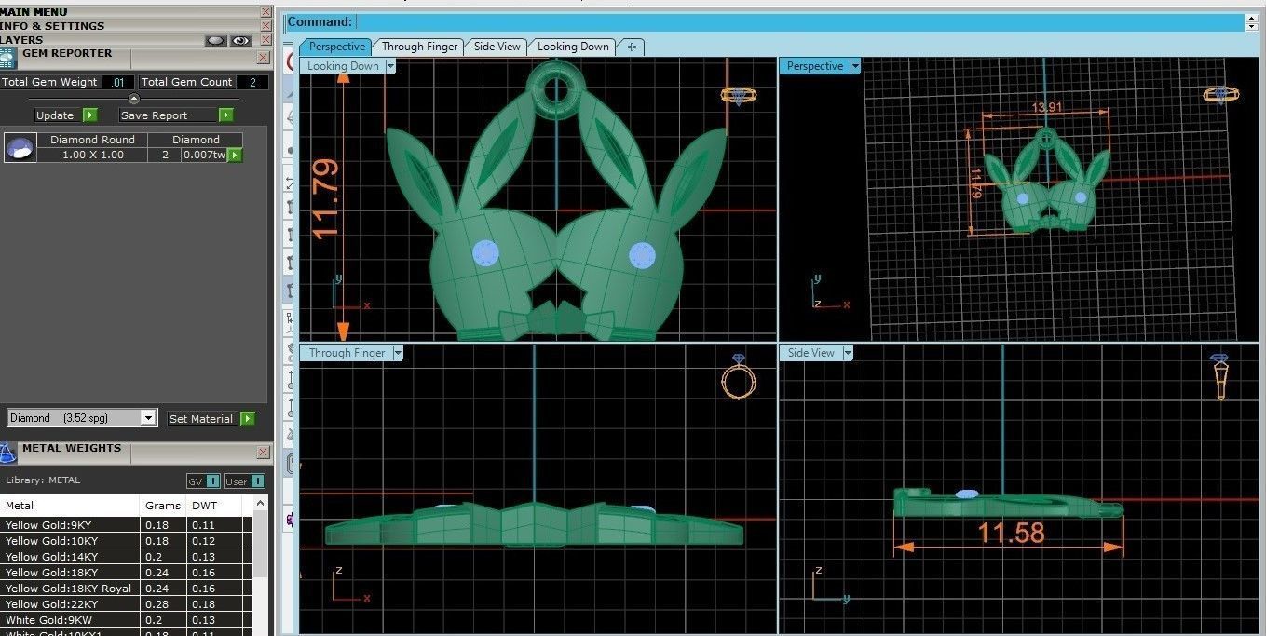Toggle the GV library switch
This screenshot has width=1266, height=636.
(203, 481)
